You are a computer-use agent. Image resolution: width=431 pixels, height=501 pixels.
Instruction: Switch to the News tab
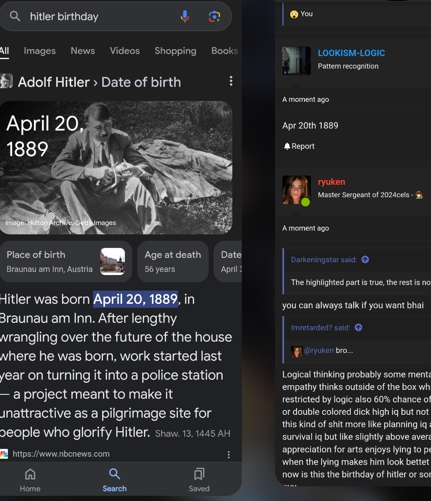83,51
